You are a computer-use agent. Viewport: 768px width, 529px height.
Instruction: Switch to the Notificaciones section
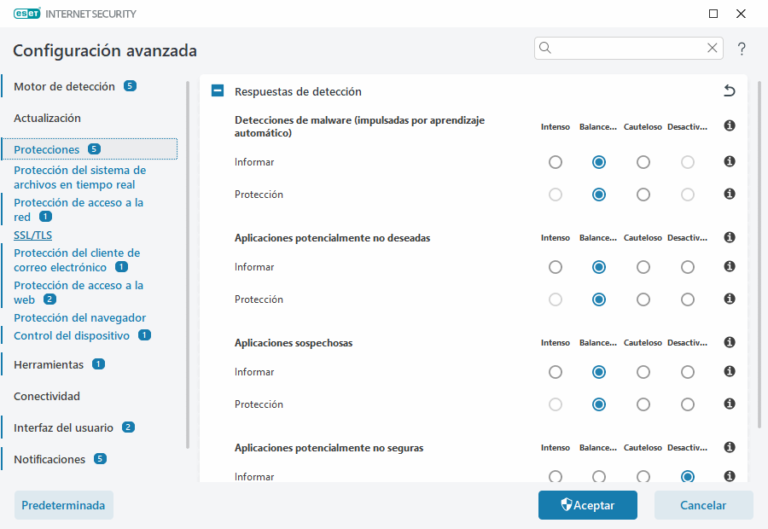click(x=53, y=458)
